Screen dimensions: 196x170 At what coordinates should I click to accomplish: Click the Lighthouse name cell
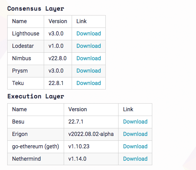25,34
